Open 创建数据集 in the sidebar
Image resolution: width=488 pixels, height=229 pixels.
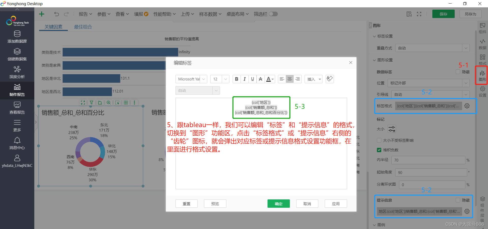[17, 55]
